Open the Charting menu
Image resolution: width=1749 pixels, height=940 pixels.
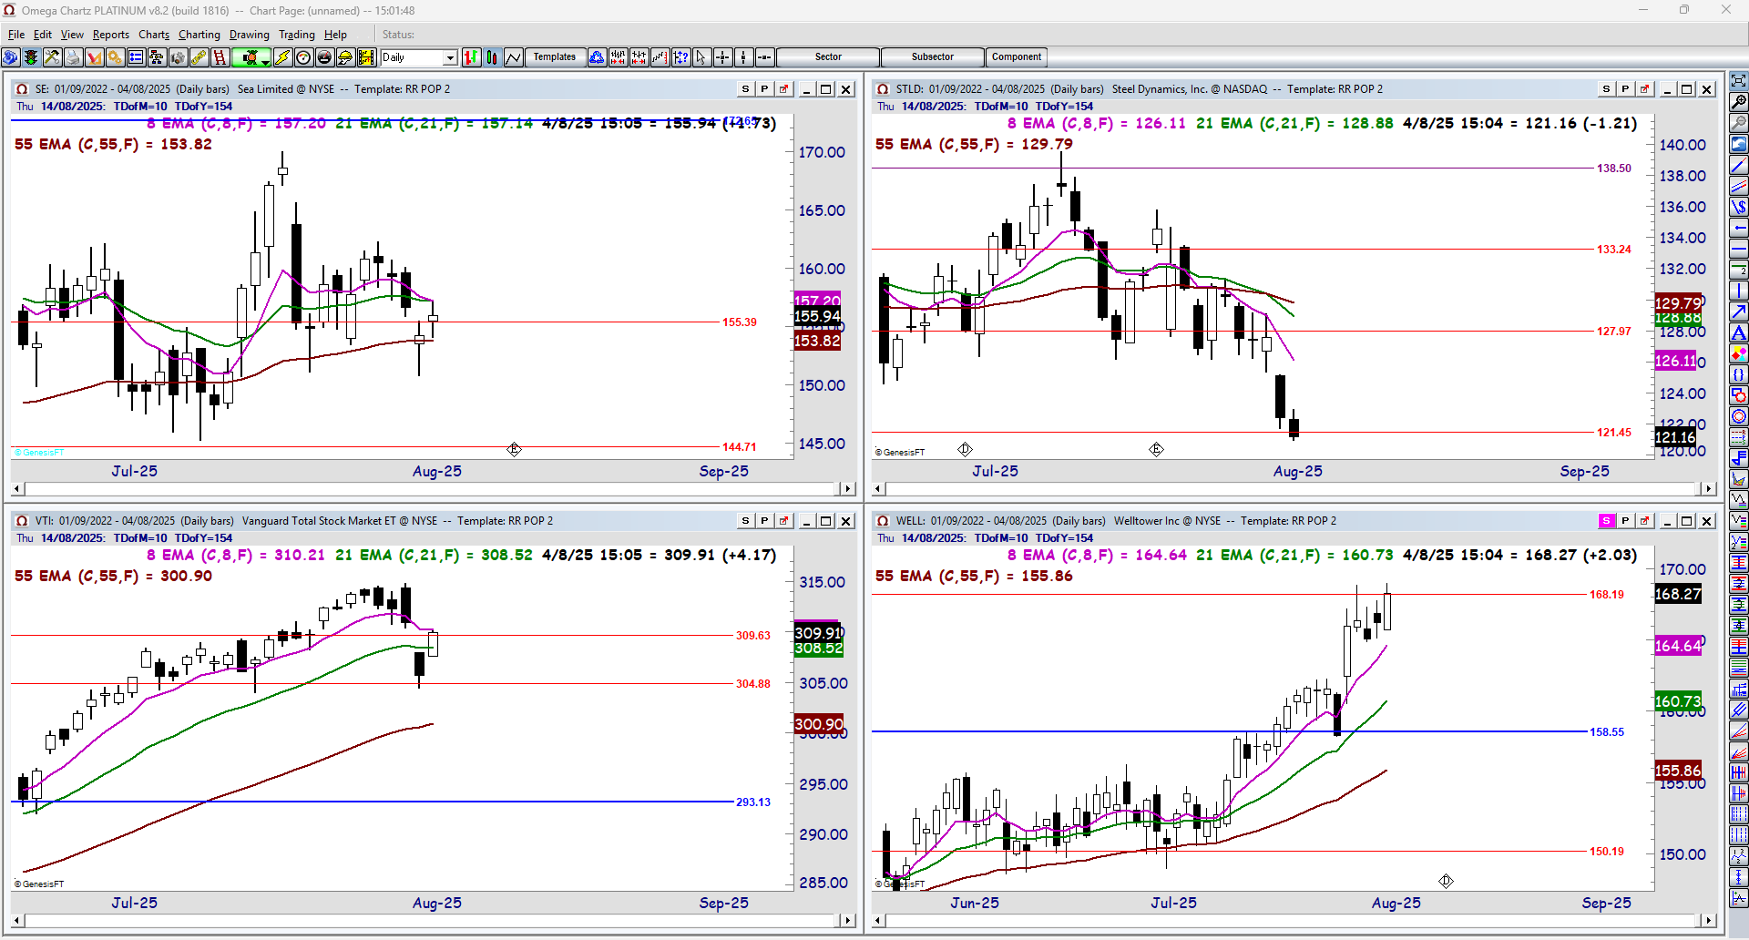pos(199,35)
